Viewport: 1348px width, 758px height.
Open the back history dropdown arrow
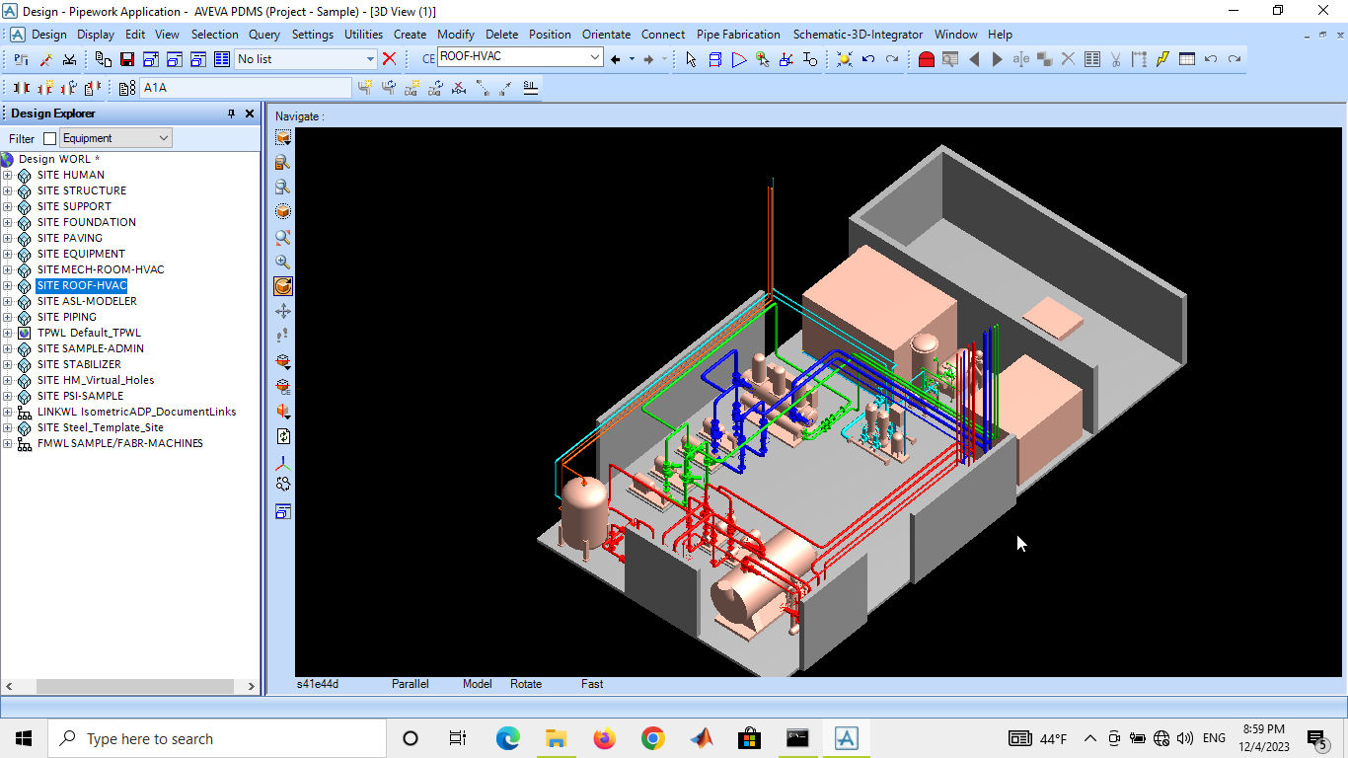[x=631, y=59]
